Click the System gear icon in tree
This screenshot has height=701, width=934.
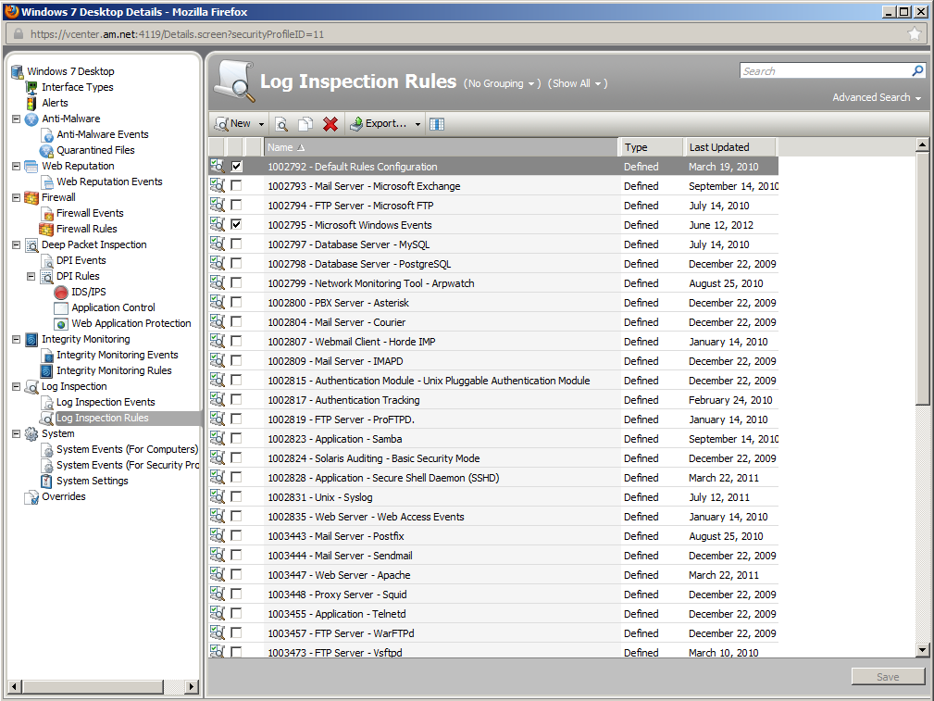coord(31,434)
